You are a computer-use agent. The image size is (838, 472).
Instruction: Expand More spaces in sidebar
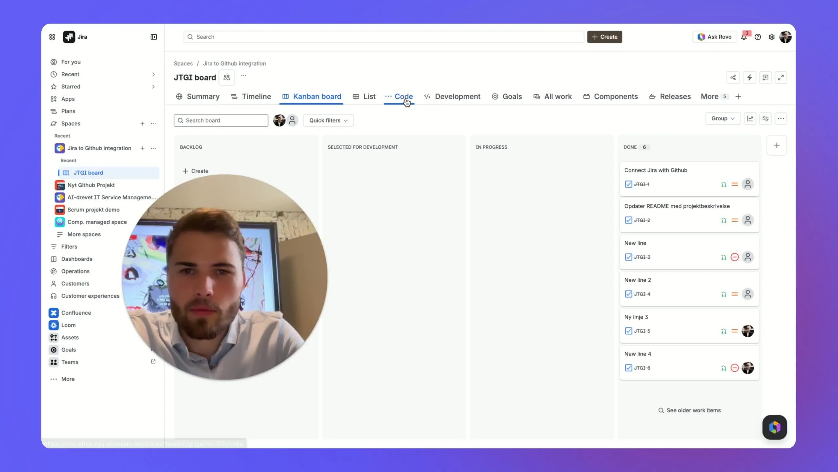(84, 234)
